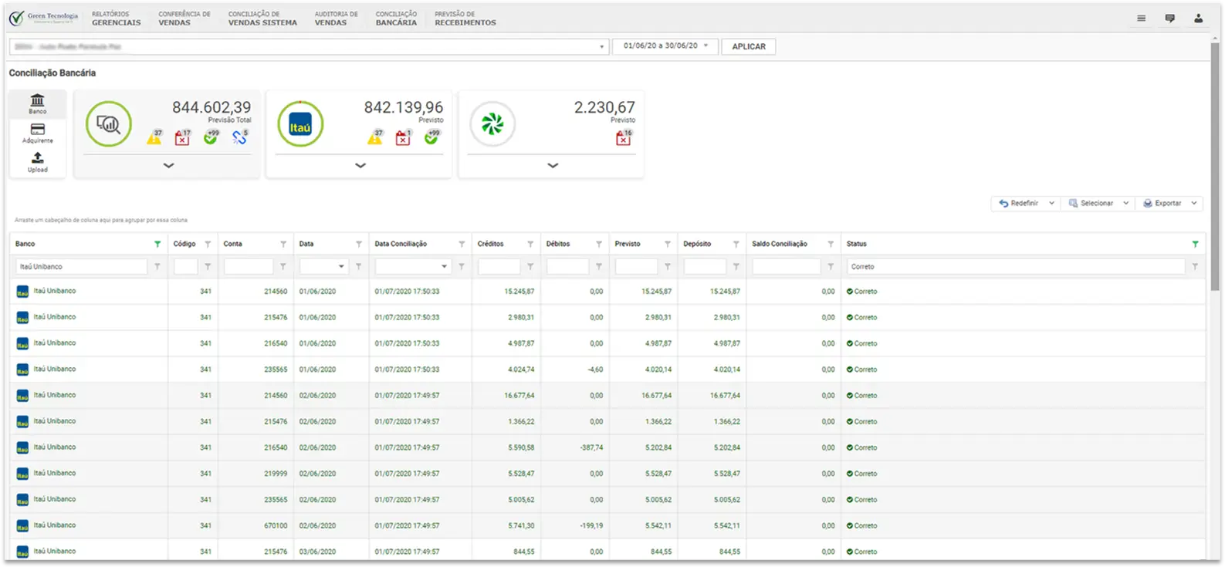Click the Débitos value -199,19

pos(591,526)
